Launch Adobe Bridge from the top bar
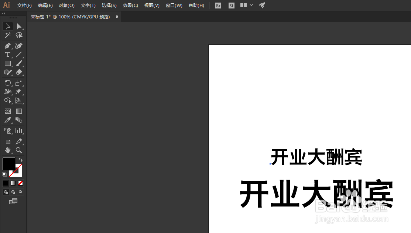The width and height of the screenshot is (411, 233). [218, 5]
